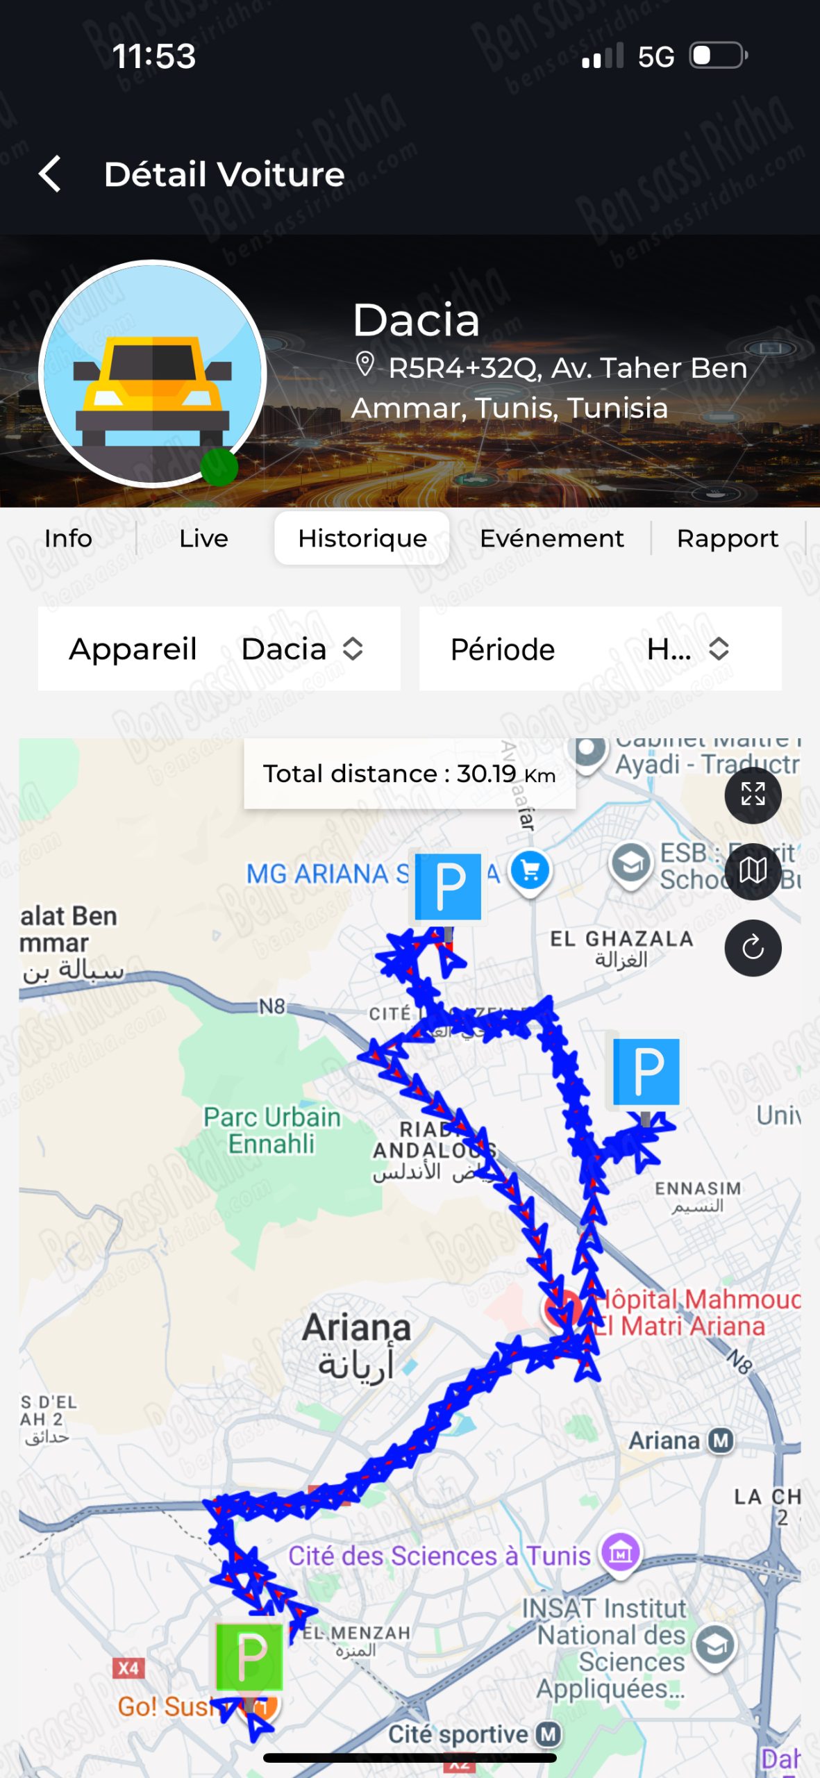Open the Période dropdown
The height and width of the screenshot is (1778, 820).
[600, 649]
